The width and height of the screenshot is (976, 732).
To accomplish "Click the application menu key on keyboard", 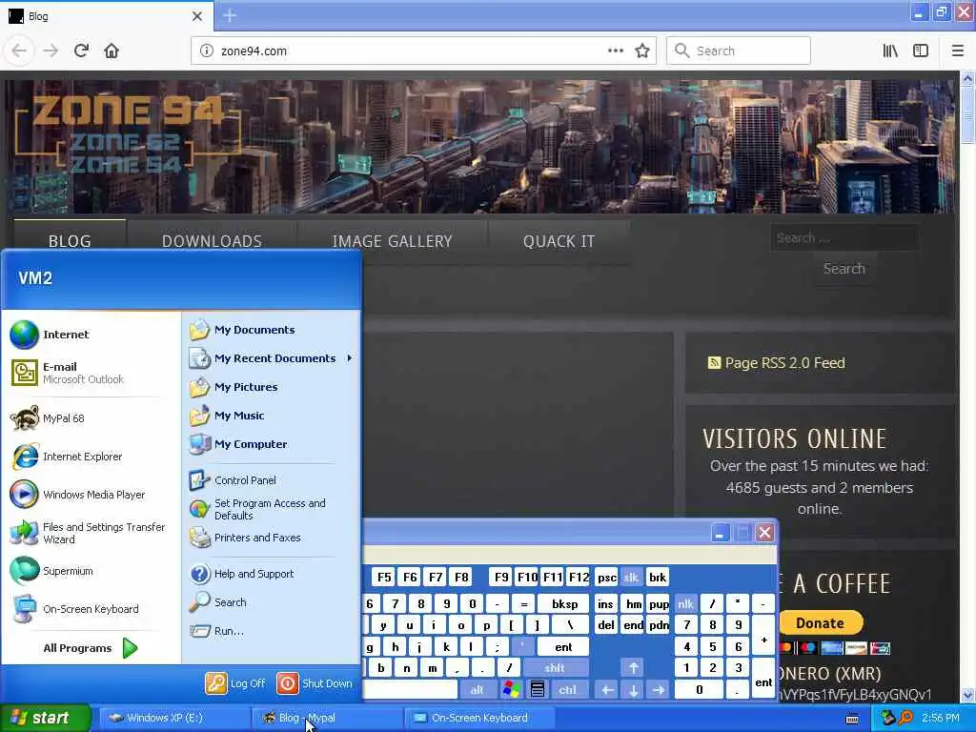I will (x=538, y=690).
